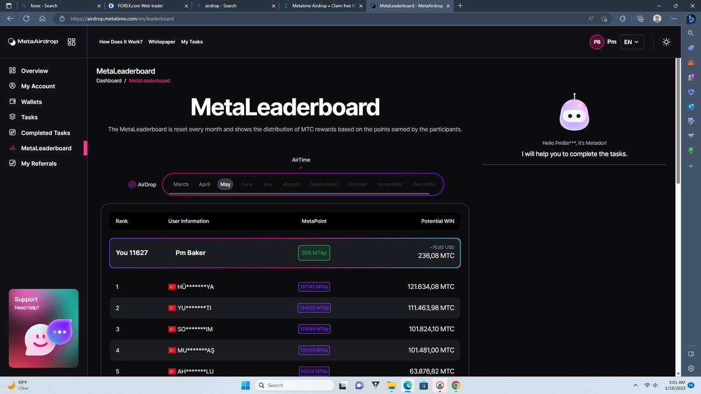The width and height of the screenshot is (701, 394).
Task: Expand the EN language dropdown
Action: (x=631, y=42)
